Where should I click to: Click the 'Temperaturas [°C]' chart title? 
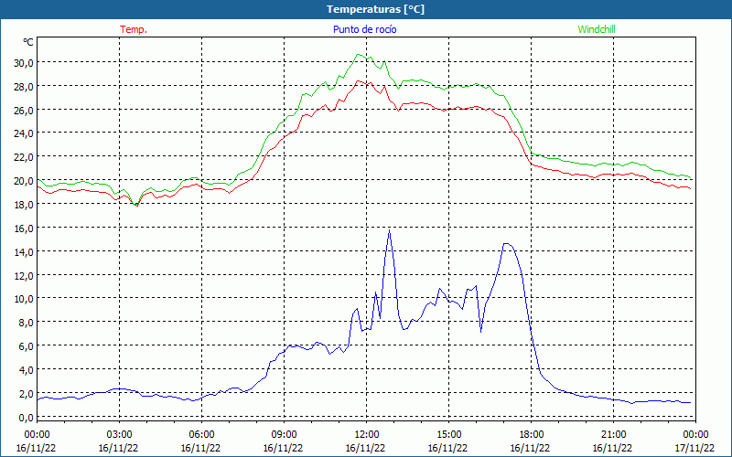375,9
